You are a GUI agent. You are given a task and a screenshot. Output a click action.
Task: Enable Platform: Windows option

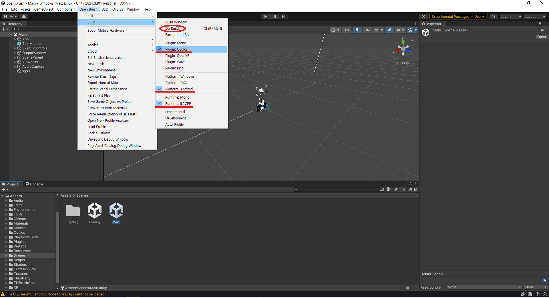192,77
